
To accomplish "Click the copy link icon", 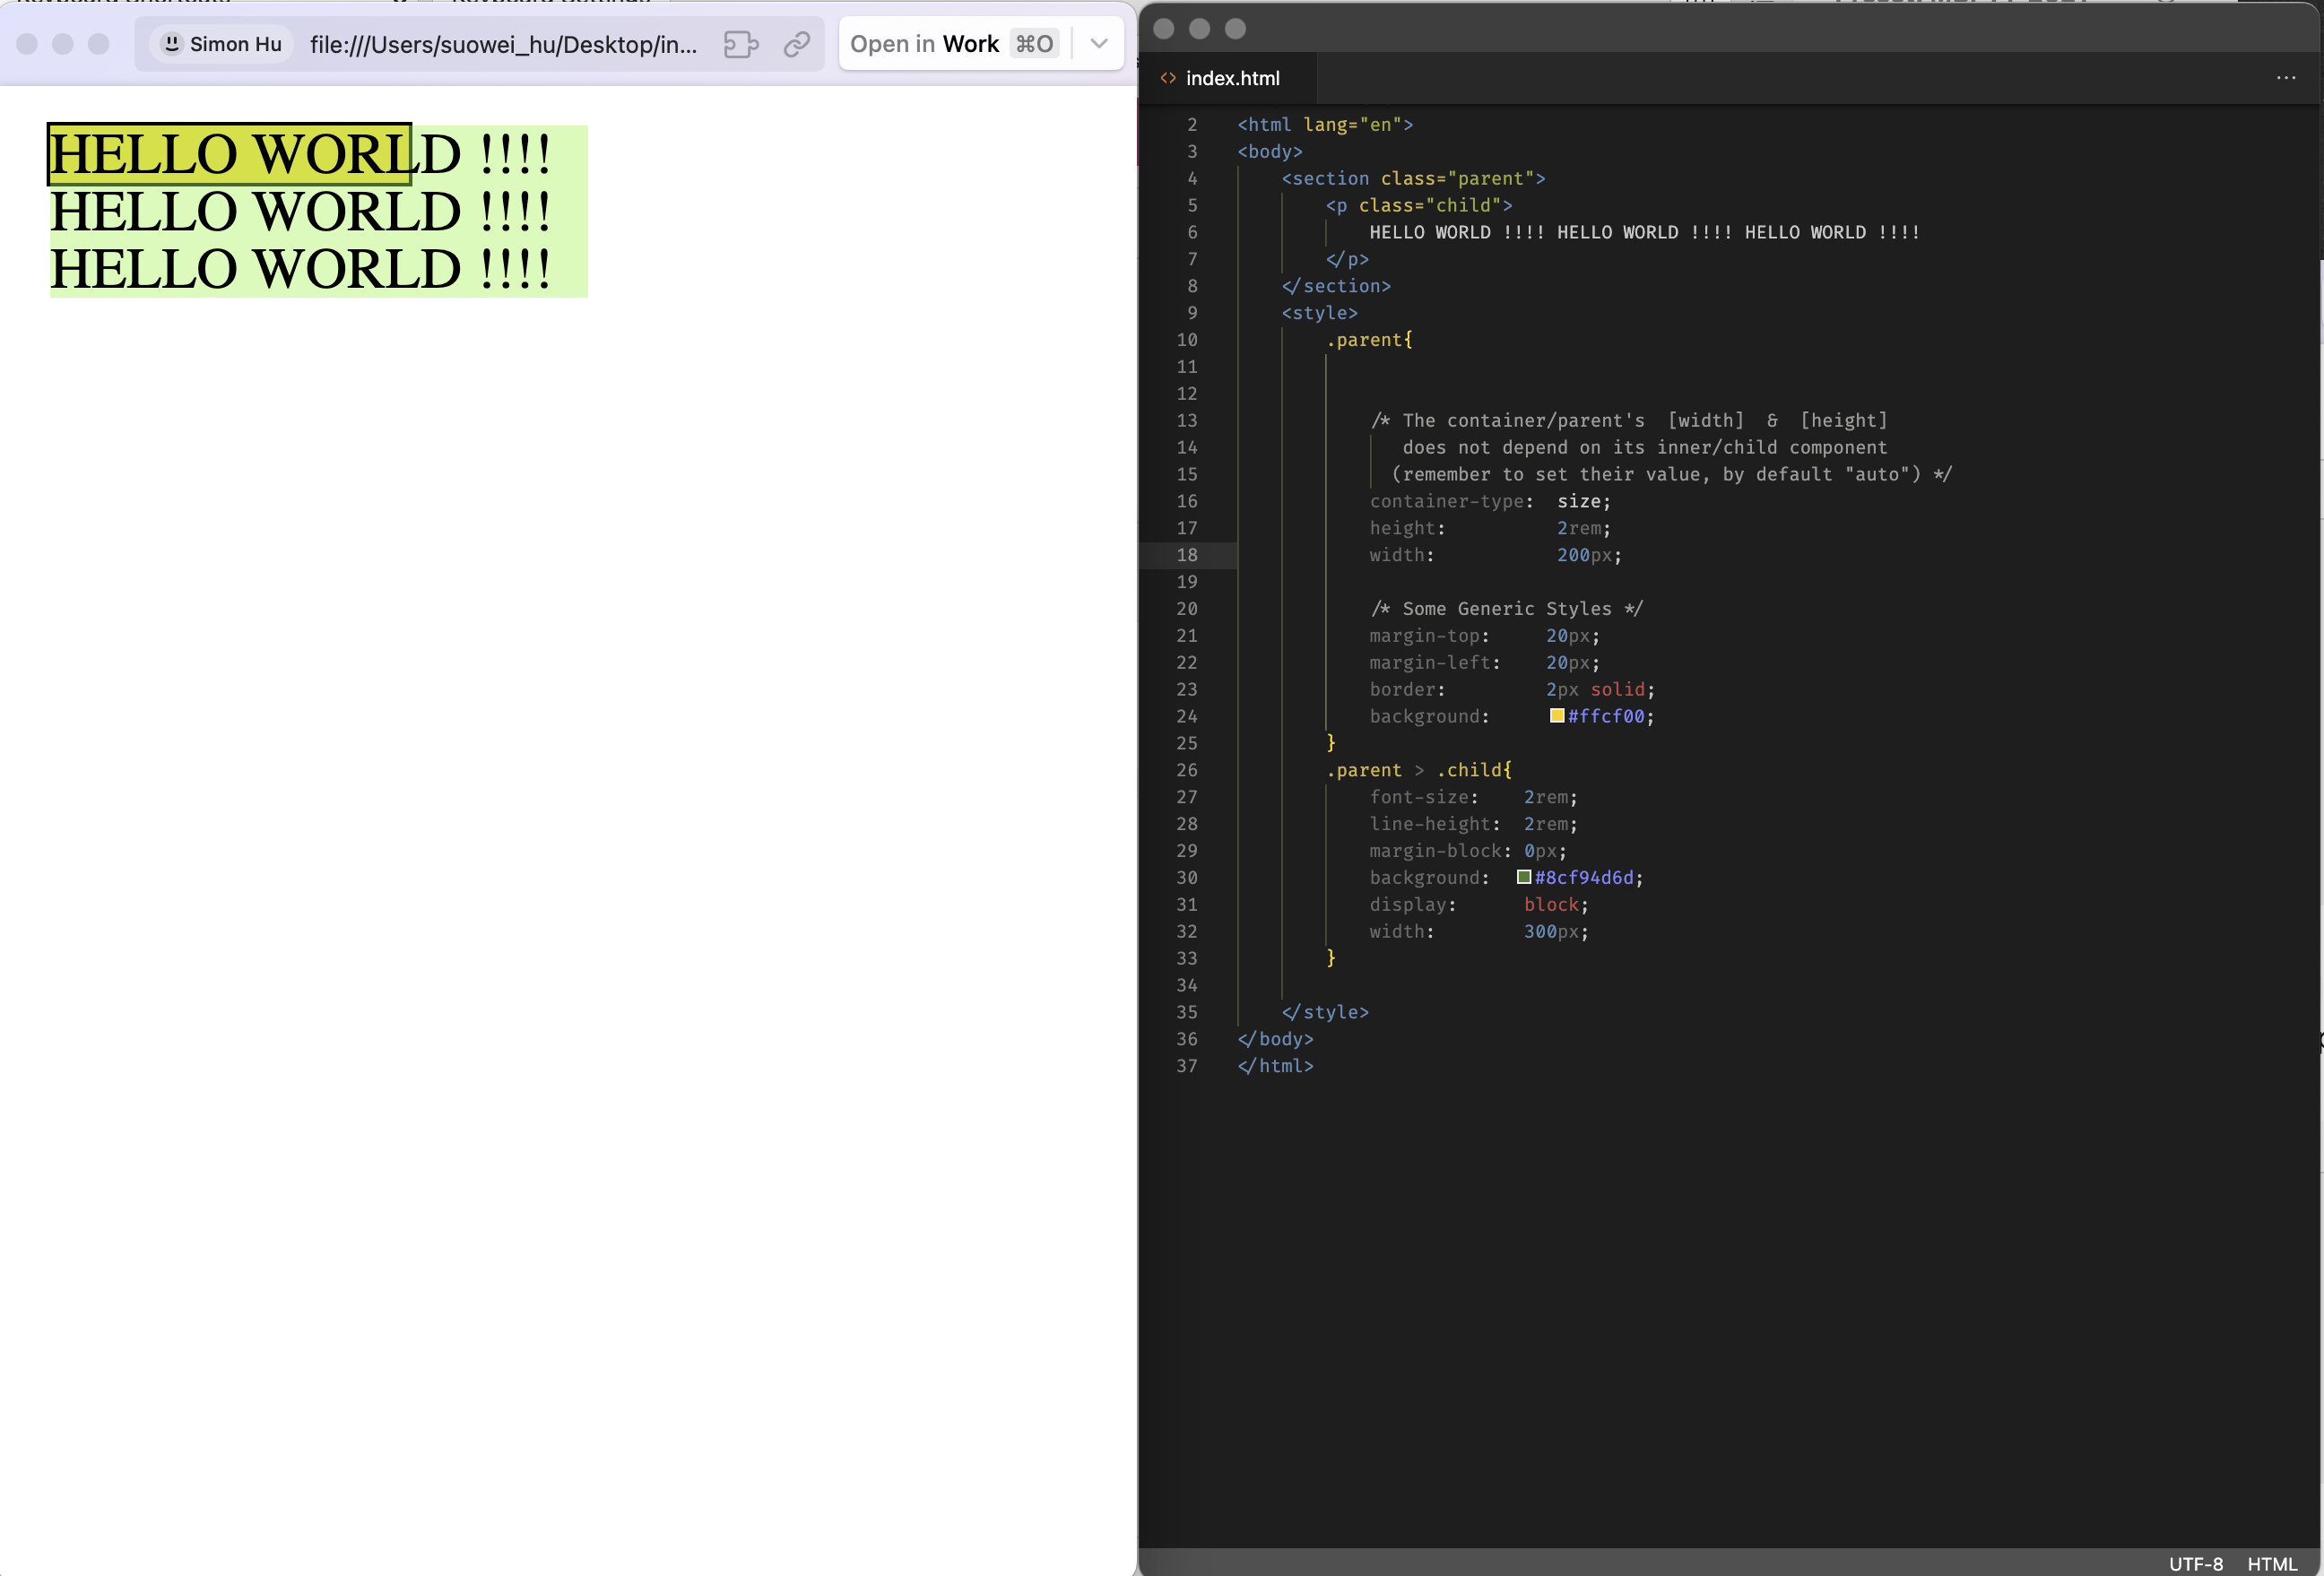I will point(796,44).
